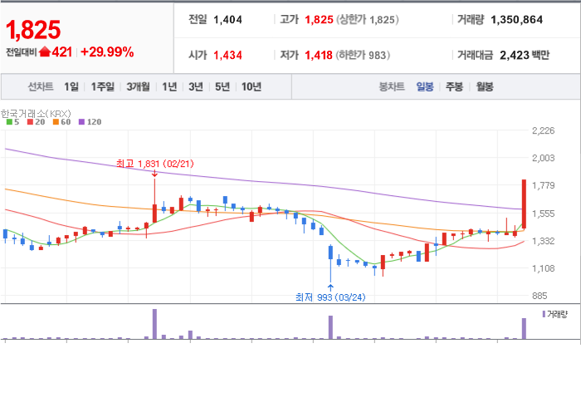Image resolution: width=581 pixels, height=407 pixels.
Task: Select 일봉 daily candlestick chart
Action: (425, 86)
